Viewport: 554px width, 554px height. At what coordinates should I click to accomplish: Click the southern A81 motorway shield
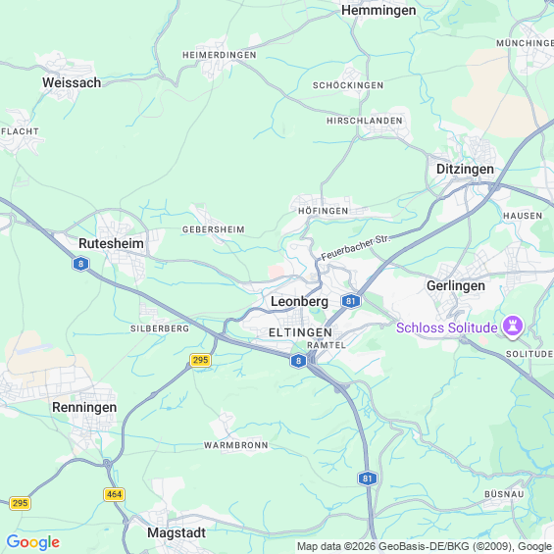(368, 478)
